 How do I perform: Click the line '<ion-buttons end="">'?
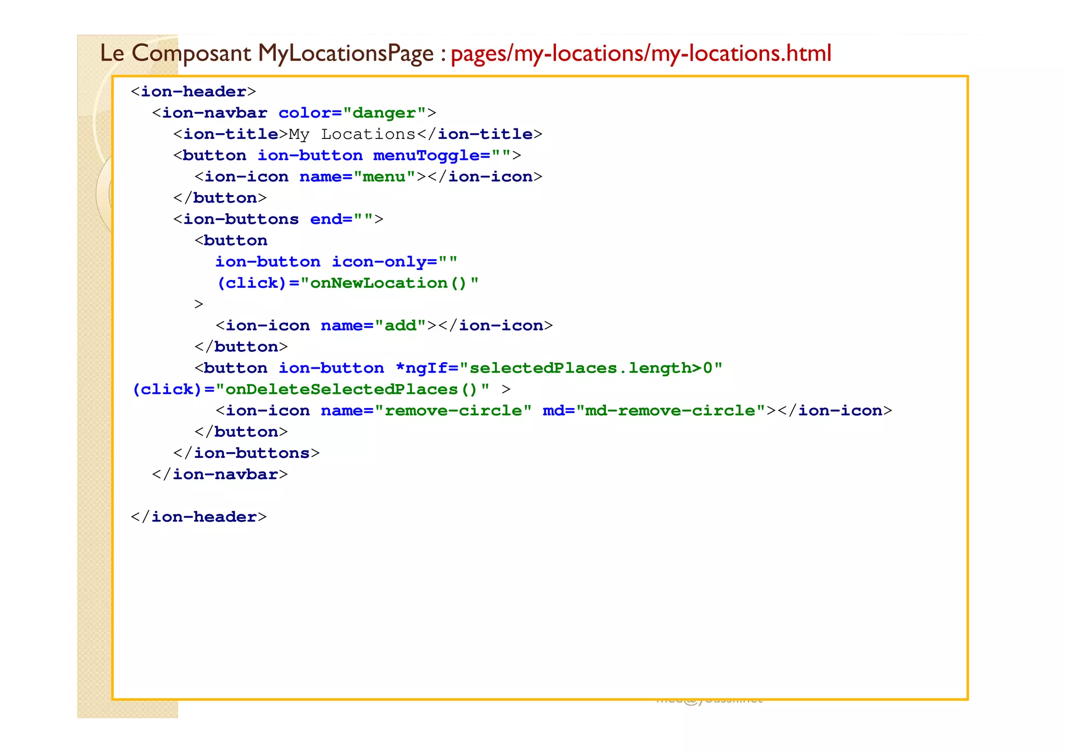click(x=278, y=219)
